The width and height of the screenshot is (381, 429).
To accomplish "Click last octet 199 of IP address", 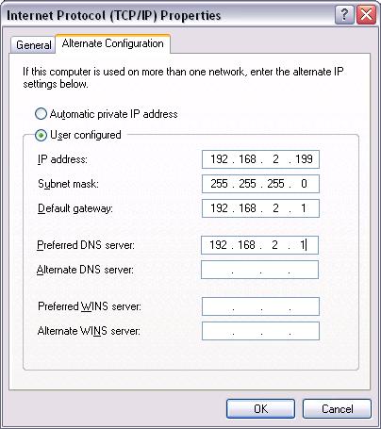I will 304,159.
